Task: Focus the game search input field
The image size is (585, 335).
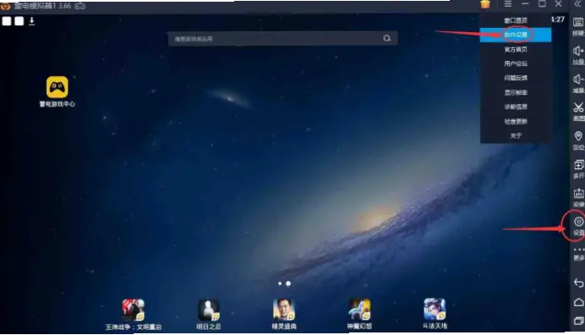Action: (x=282, y=38)
